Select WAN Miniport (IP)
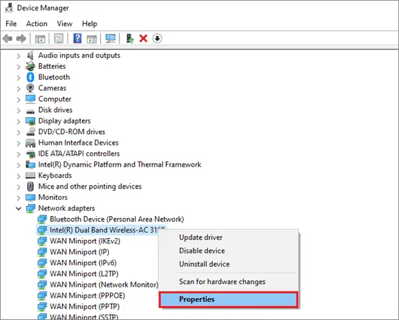399x320 pixels. (x=79, y=252)
